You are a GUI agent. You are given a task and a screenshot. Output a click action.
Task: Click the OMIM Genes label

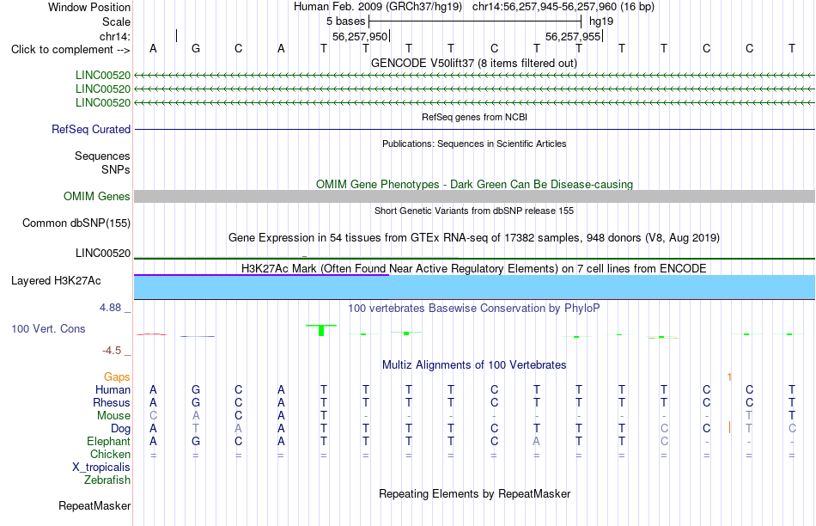tap(97, 196)
